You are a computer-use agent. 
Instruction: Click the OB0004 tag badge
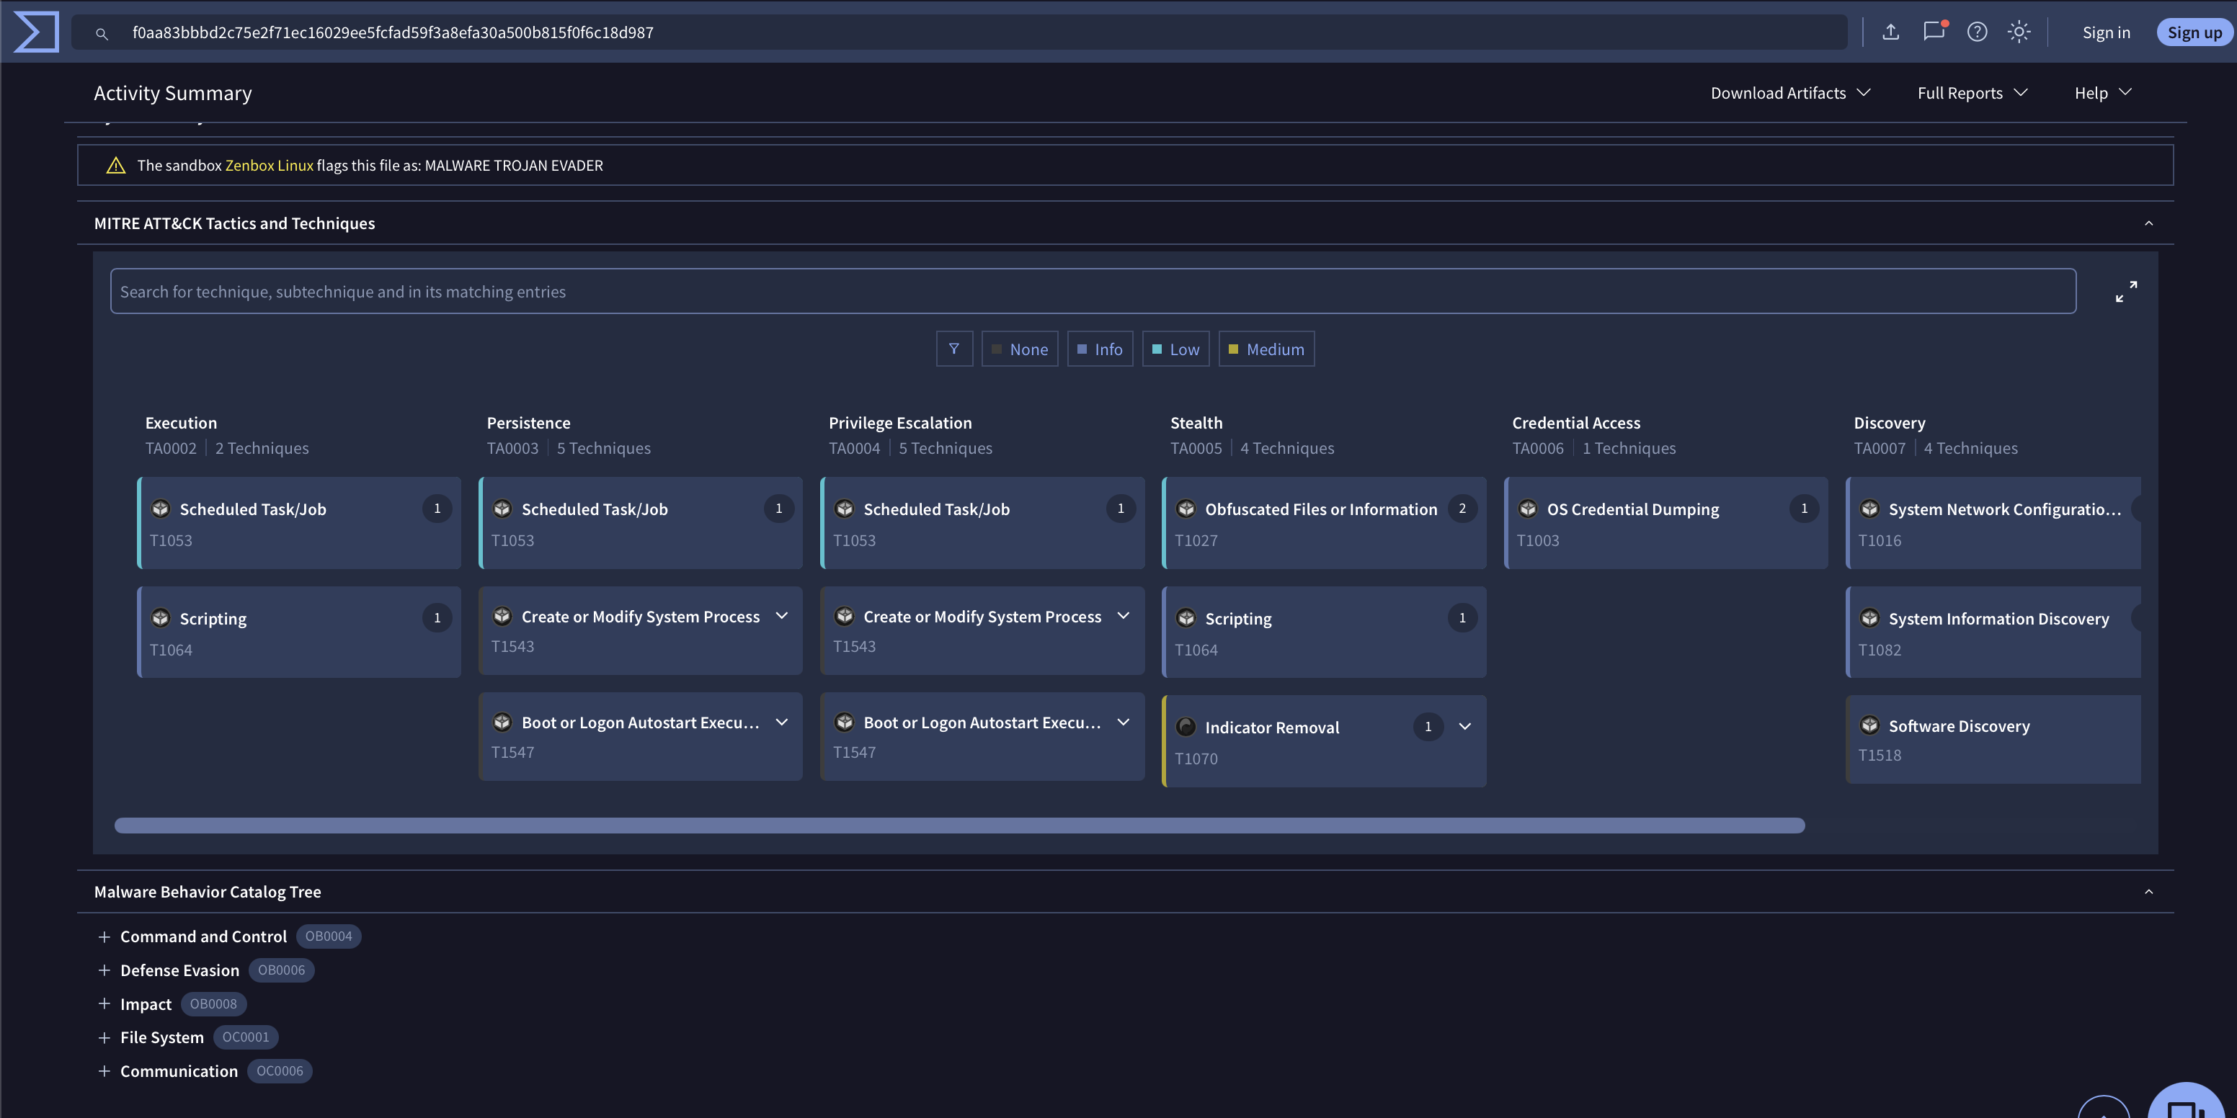coord(329,936)
